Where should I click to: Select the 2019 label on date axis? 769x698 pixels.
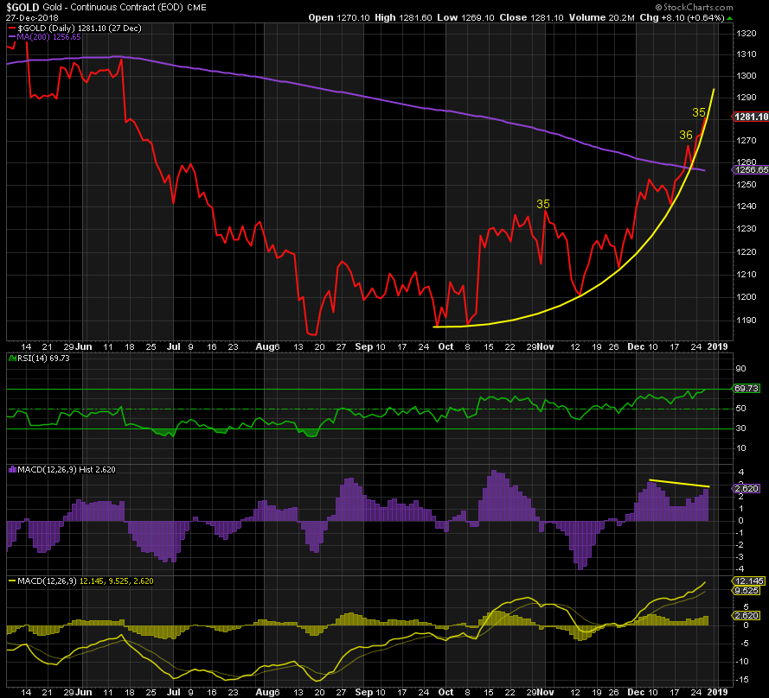(718, 346)
